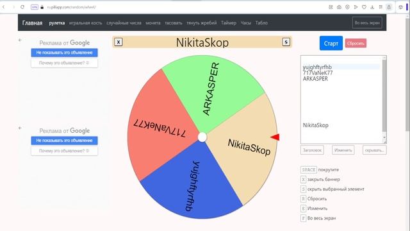Reload the page with the refresh icon
The width and height of the screenshot is (410, 231).
(x=22, y=7)
